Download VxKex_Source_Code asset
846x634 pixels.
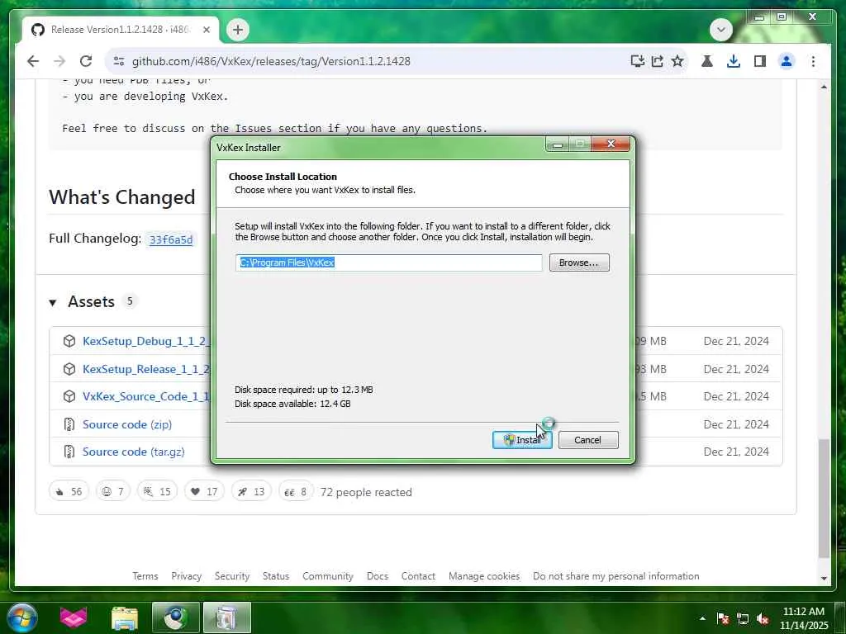pos(145,397)
